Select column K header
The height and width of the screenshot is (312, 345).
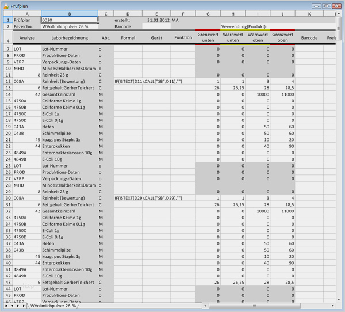[x=309, y=14]
